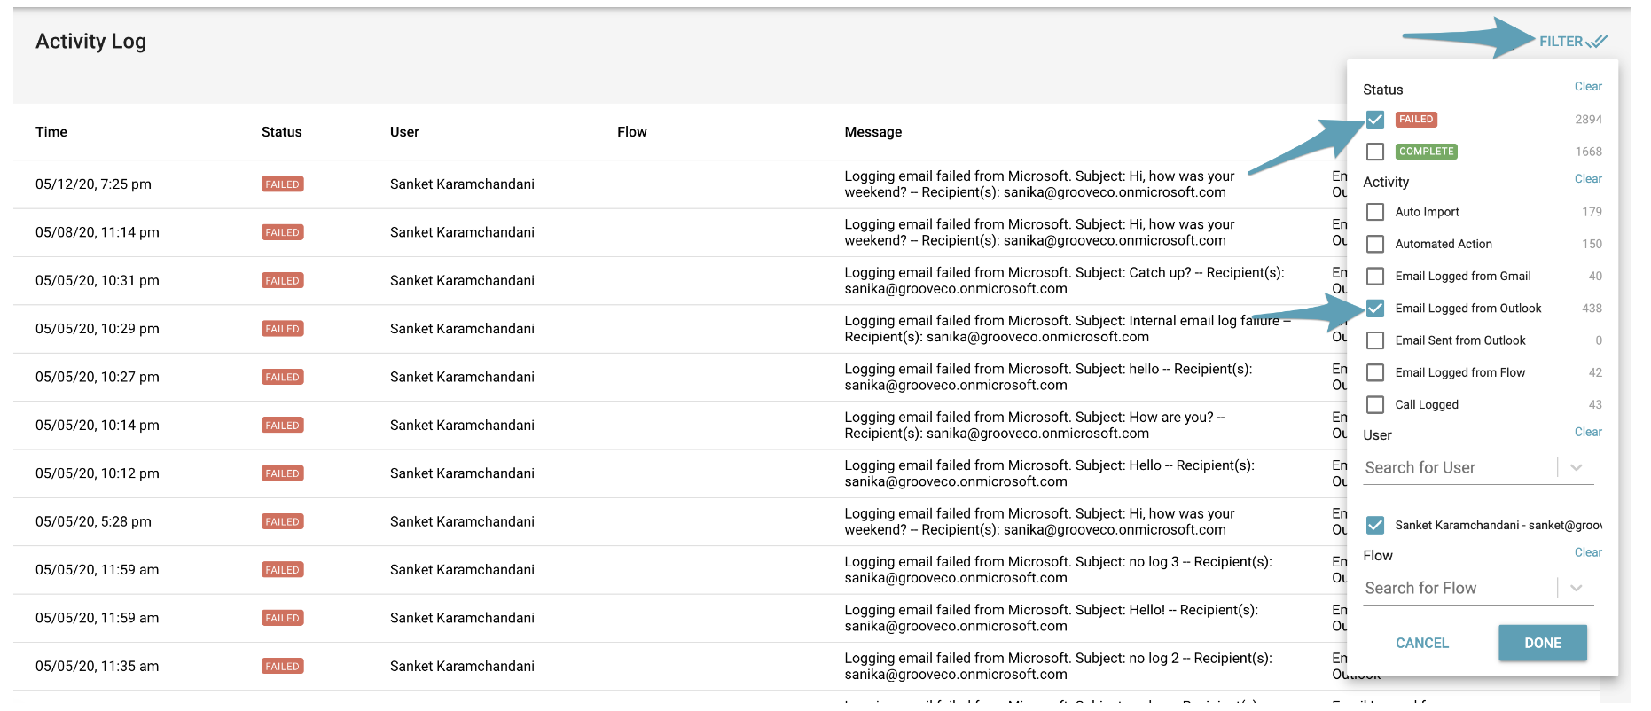Uncheck the FAILED status checkbox
This screenshot has height=711, width=1651.
(1375, 120)
